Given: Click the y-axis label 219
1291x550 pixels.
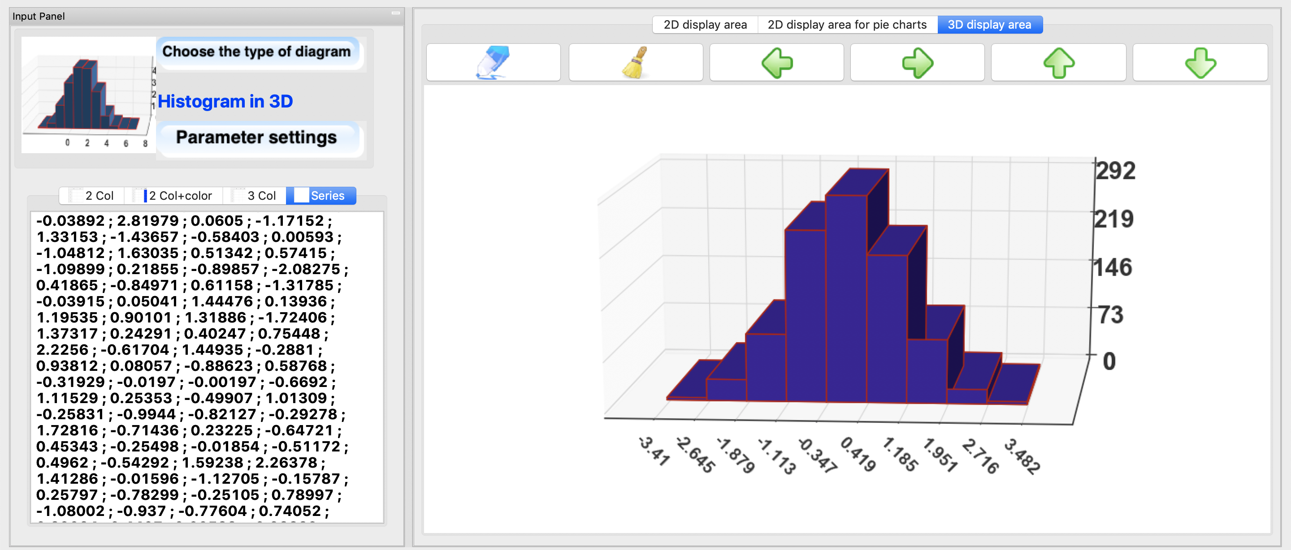Looking at the screenshot, I should 1113,219.
